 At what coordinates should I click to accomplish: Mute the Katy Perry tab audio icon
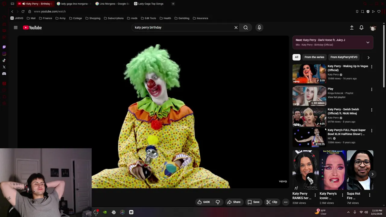(24, 4)
